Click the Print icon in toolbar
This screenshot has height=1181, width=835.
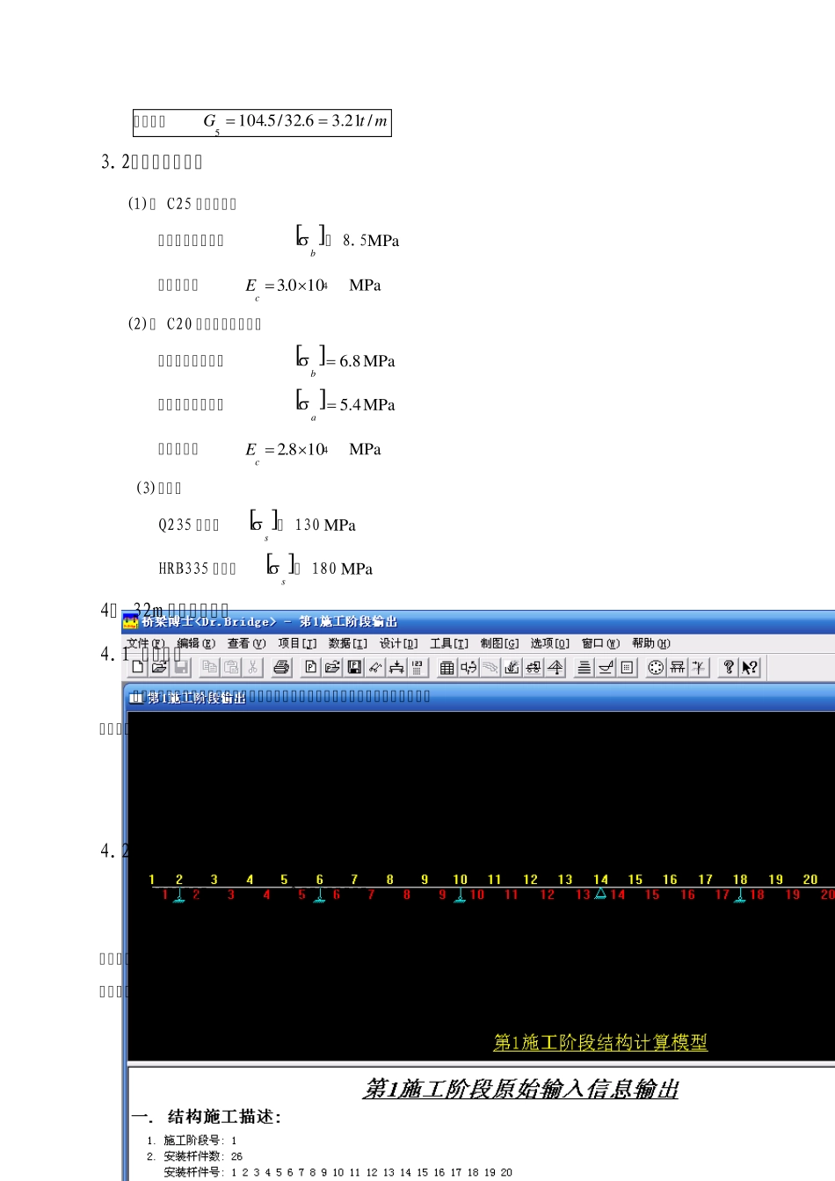pos(281,668)
